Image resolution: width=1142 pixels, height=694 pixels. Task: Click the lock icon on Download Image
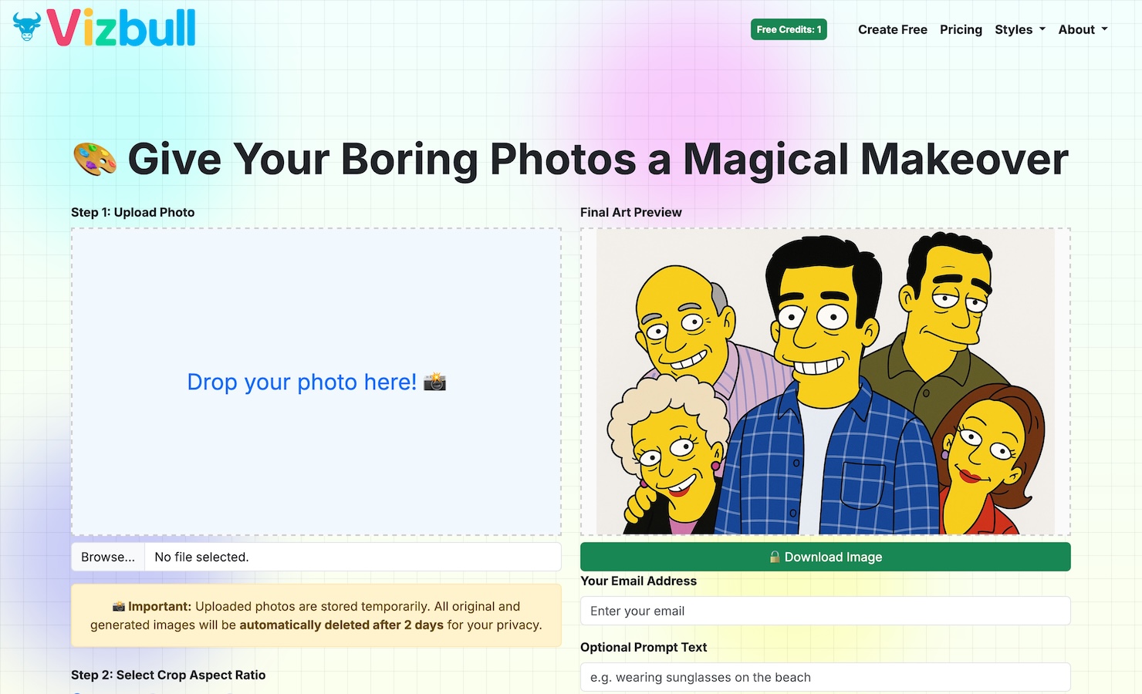coord(775,557)
